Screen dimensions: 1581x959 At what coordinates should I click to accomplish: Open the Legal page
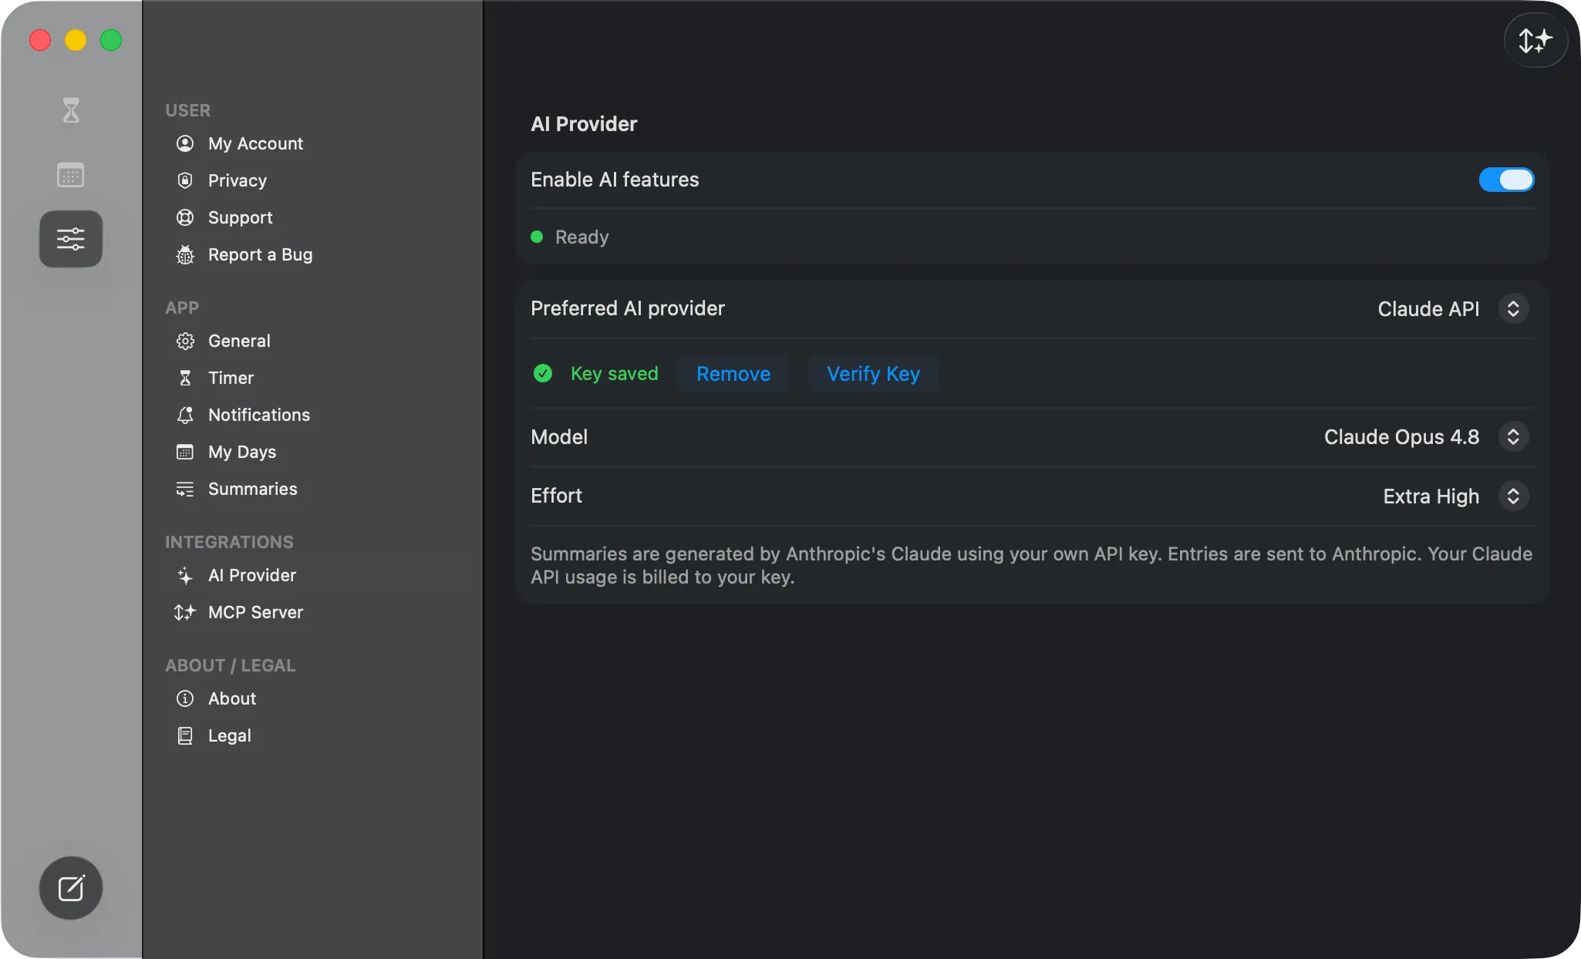230,735
